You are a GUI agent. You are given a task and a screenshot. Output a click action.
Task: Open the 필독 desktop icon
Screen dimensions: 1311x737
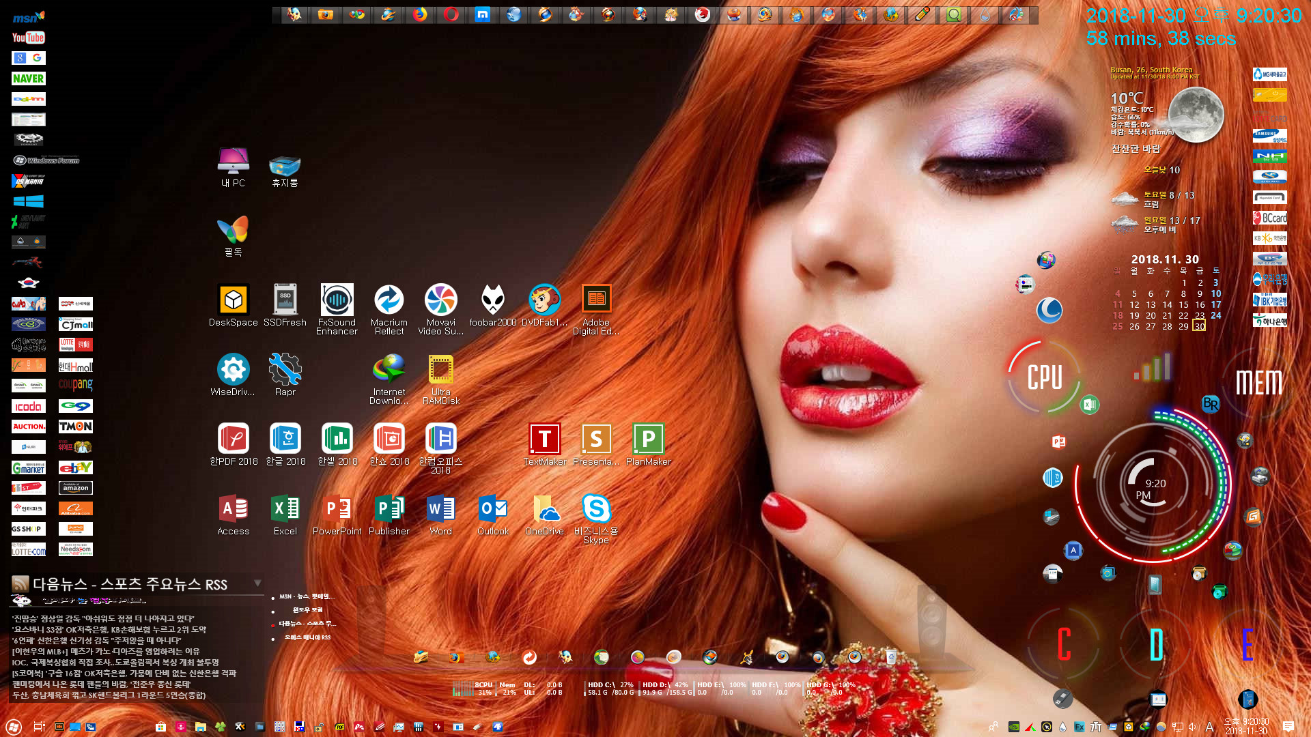(234, 235)
